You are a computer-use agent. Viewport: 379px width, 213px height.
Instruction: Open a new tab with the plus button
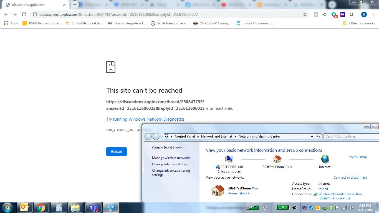(x=75, y=5)
